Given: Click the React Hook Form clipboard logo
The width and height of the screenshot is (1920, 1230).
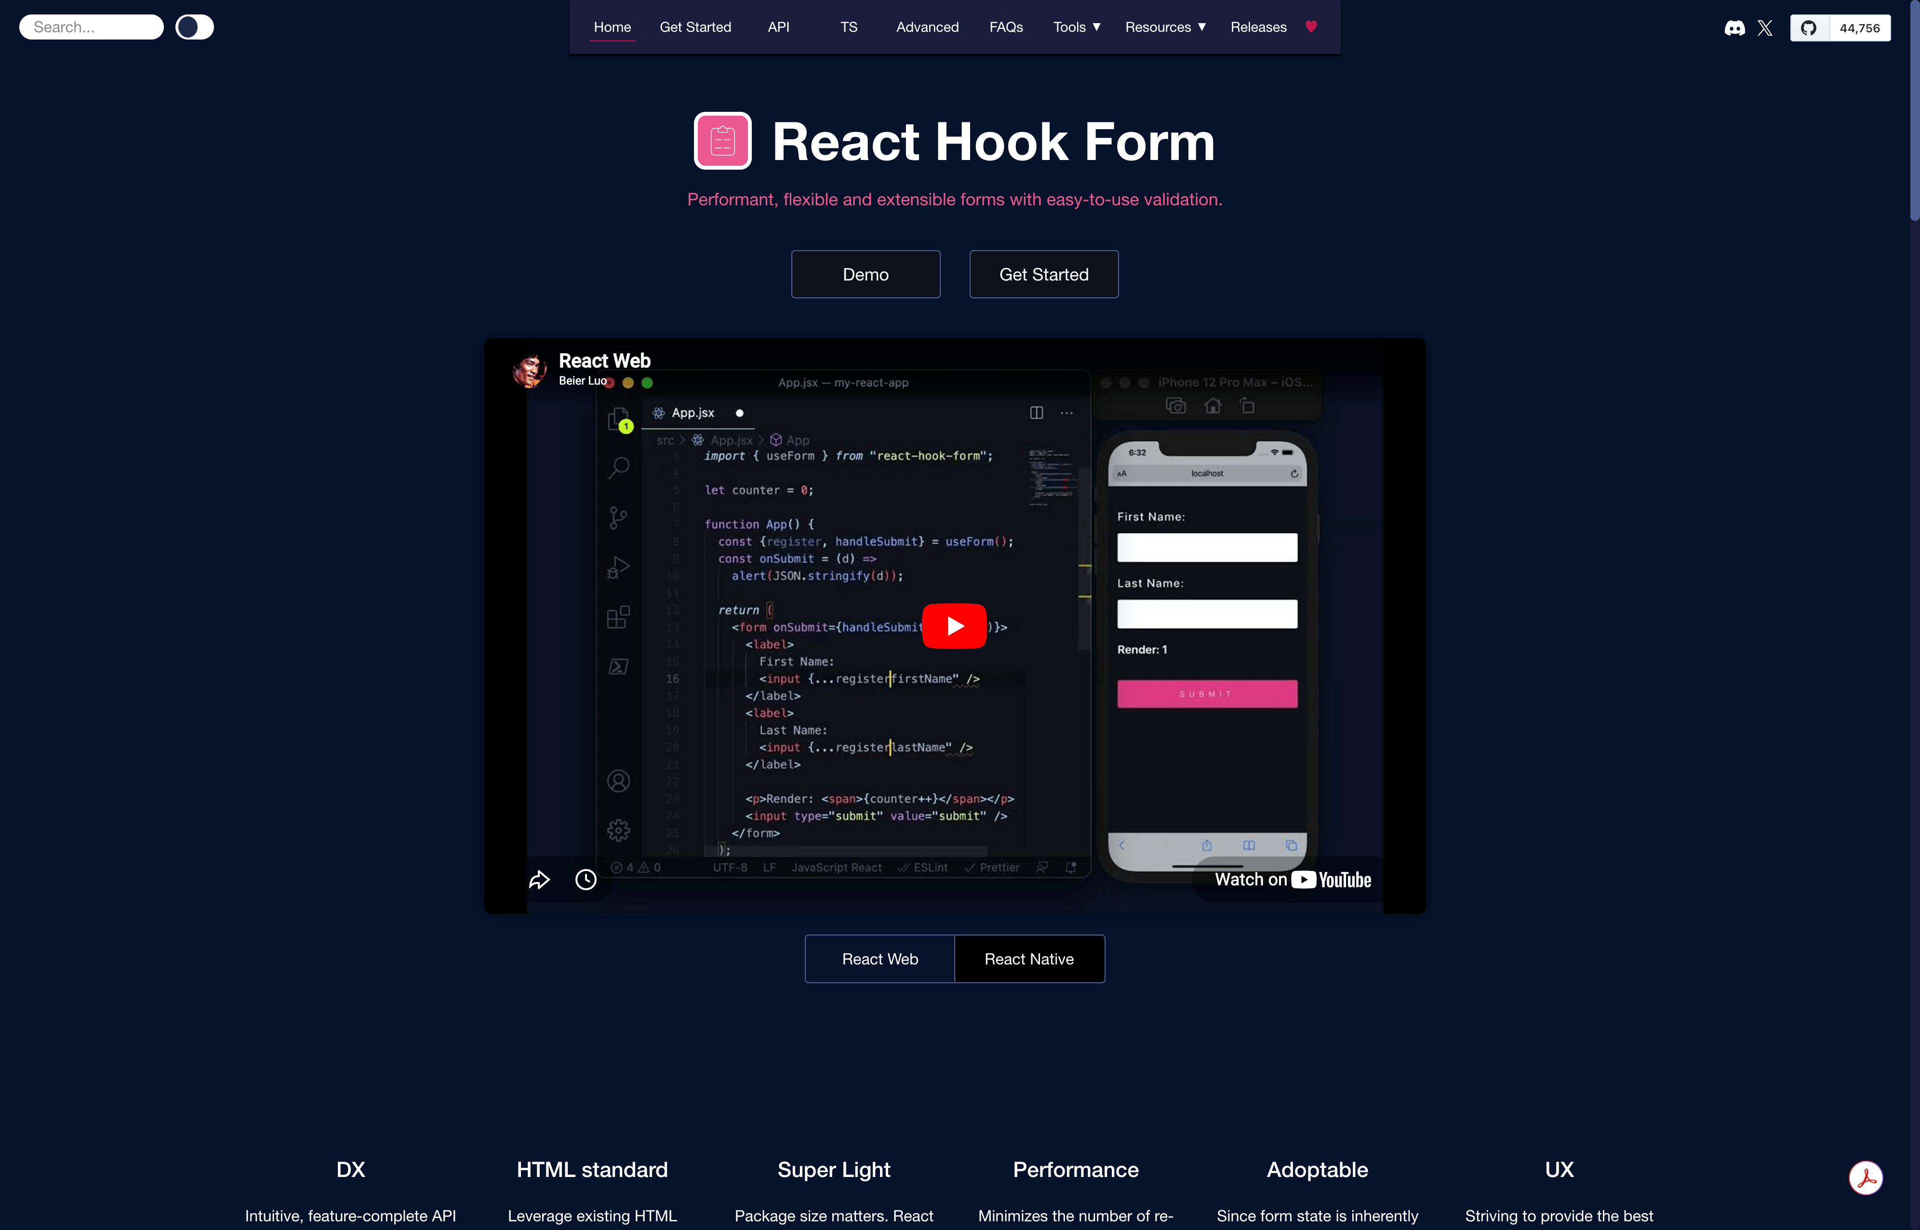Looking at the screenshot, I should point(723,141).
